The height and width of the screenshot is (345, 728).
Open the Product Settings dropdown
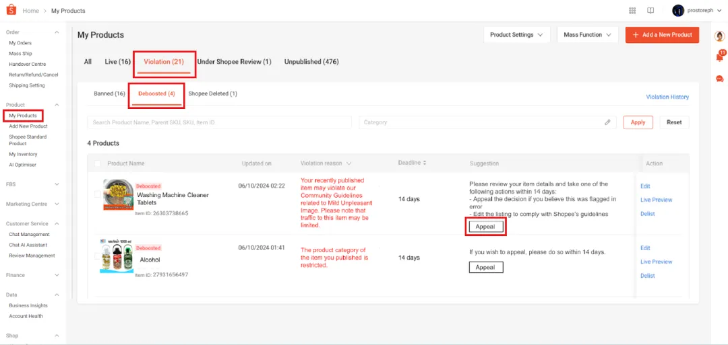point(517,35)
